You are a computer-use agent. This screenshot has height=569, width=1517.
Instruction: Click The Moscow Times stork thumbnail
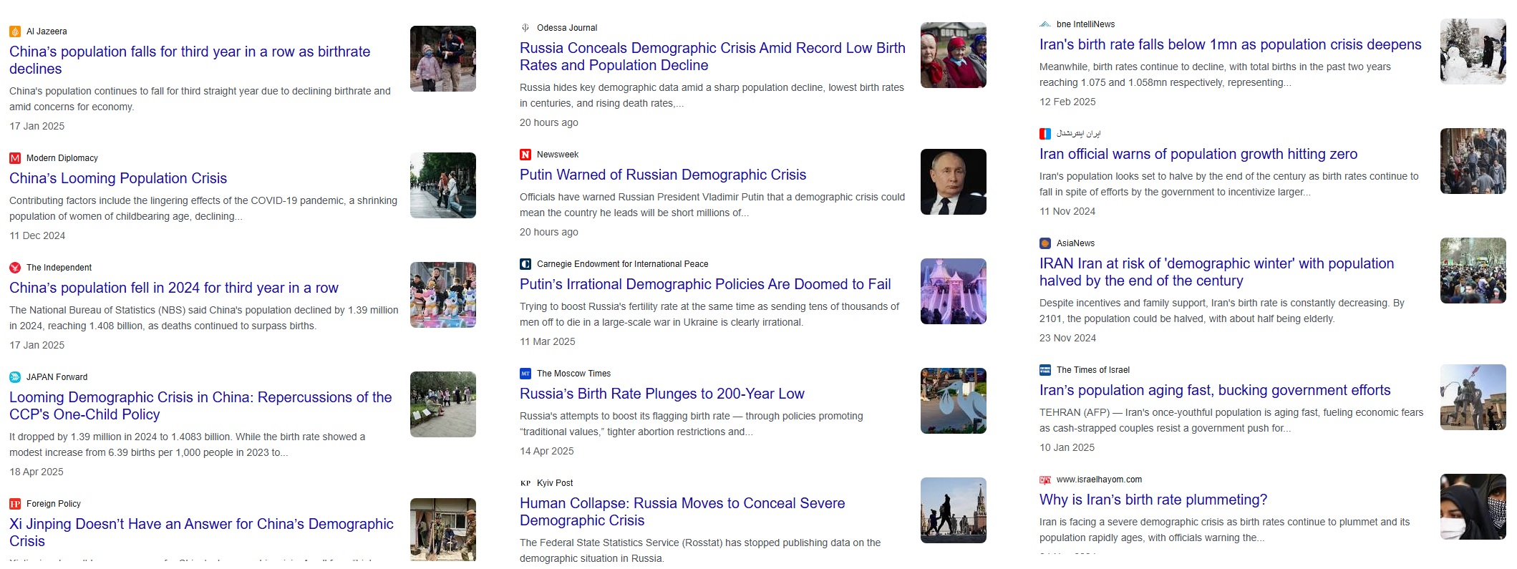click(954, 401)
